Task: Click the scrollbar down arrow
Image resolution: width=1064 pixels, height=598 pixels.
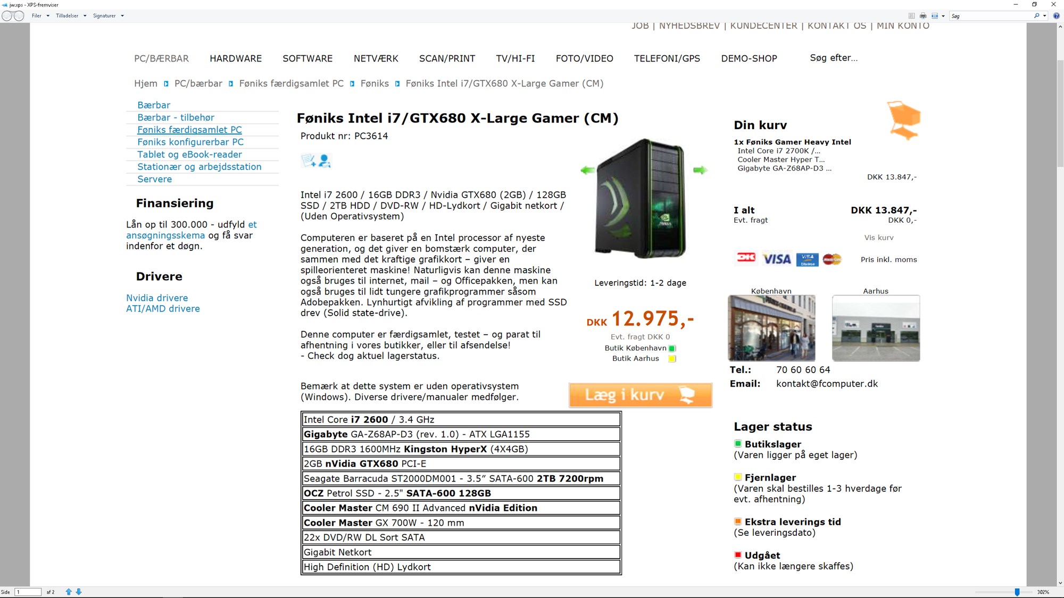Action: pos(1060,583)
